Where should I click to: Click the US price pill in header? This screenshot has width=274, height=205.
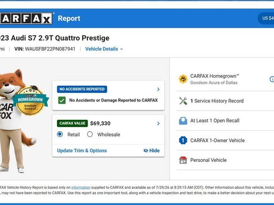(266, 18)
